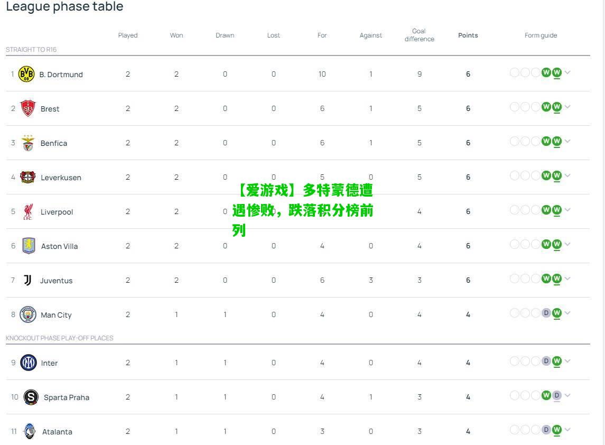Click the "League phase table" heading
The image size is (605, 445).
click(64, 6)
